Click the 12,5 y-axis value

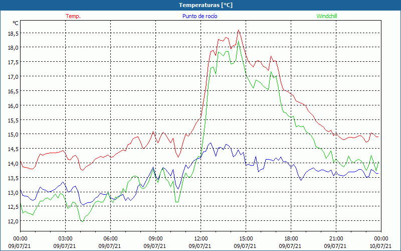13,207
